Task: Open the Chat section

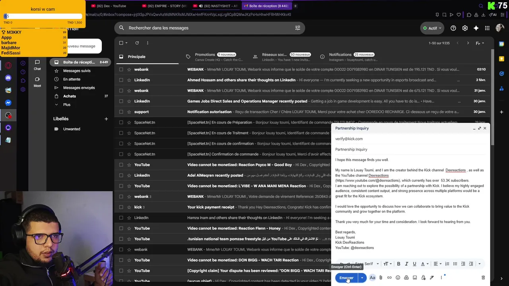Action: click(37, 65)
